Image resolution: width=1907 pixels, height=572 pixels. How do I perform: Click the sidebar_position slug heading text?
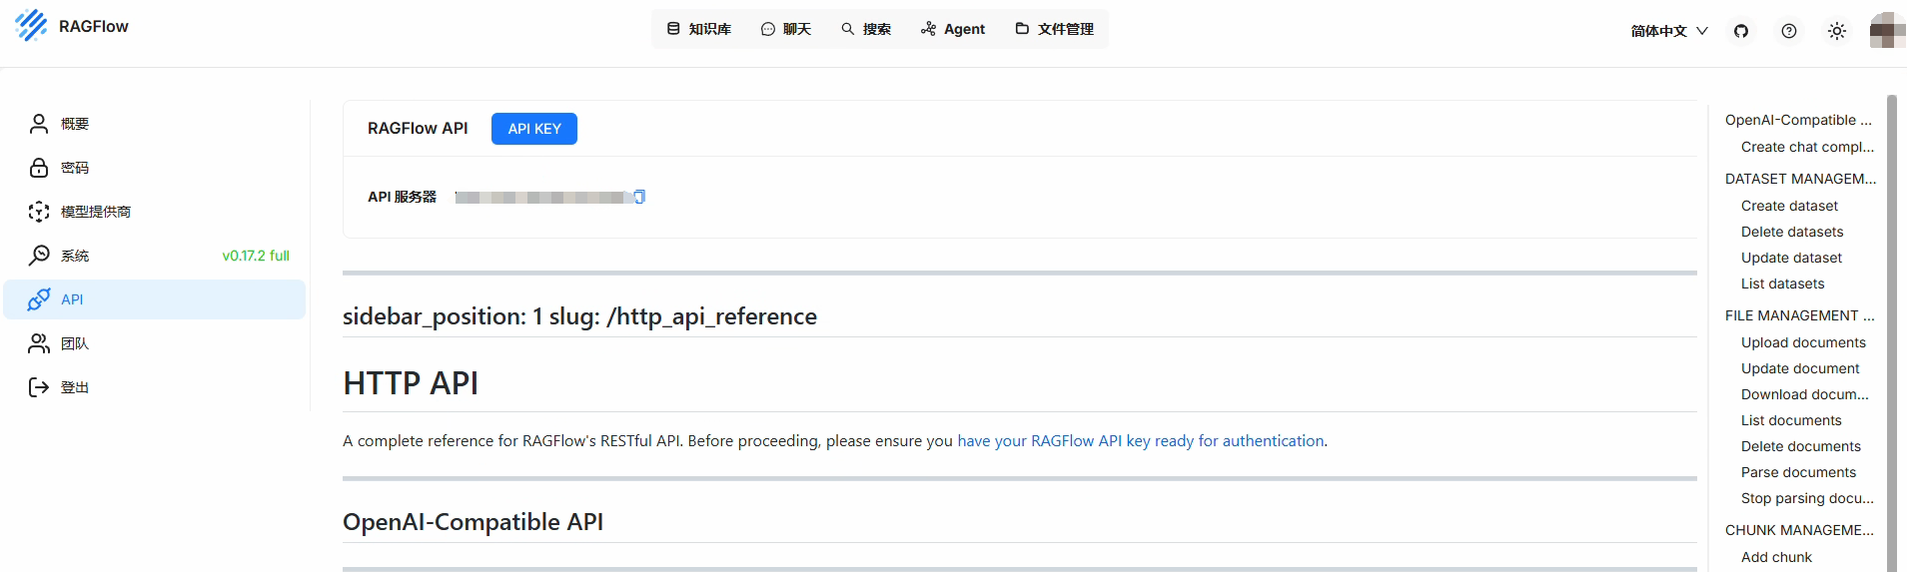point(579,316)
